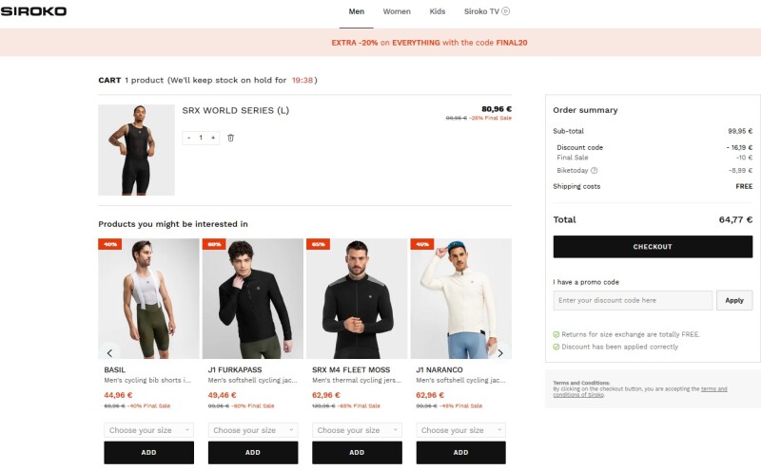
Task: Switch to Women section
Action: 397,11
